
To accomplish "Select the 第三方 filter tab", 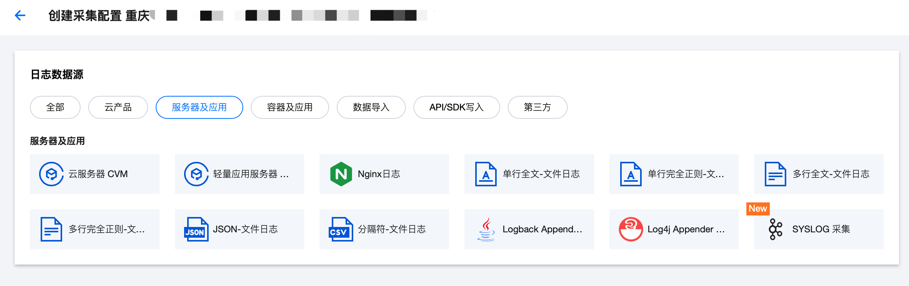I will click(537, 107).
